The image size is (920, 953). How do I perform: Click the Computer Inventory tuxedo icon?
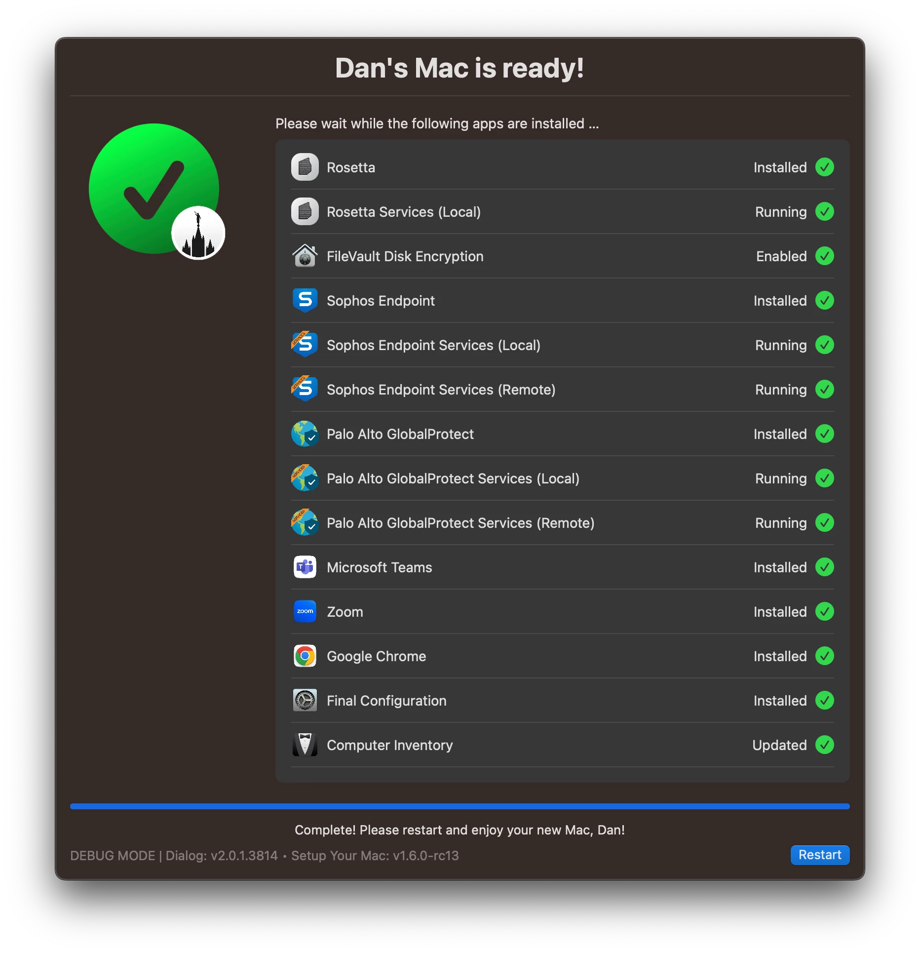(305, 745)
